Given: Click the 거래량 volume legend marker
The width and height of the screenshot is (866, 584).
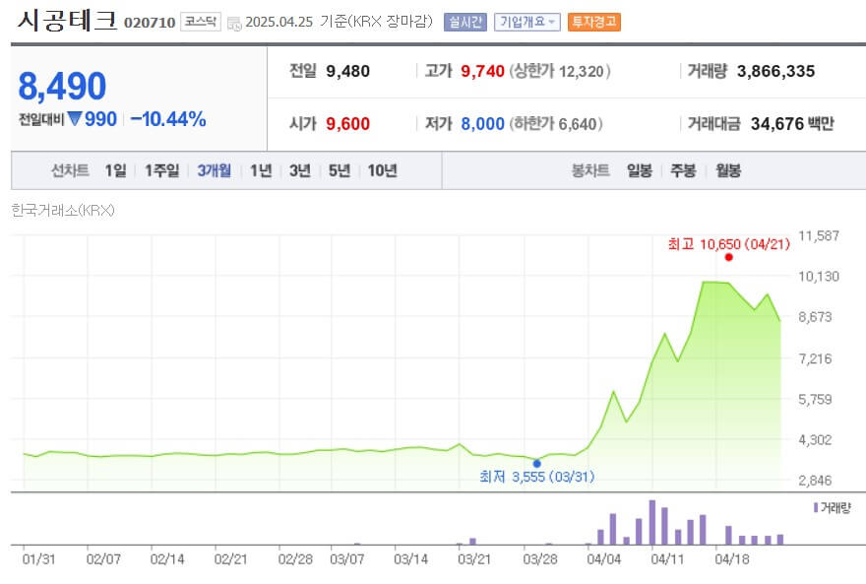Looking at the screenshot, I should click(x=816, y=507).
